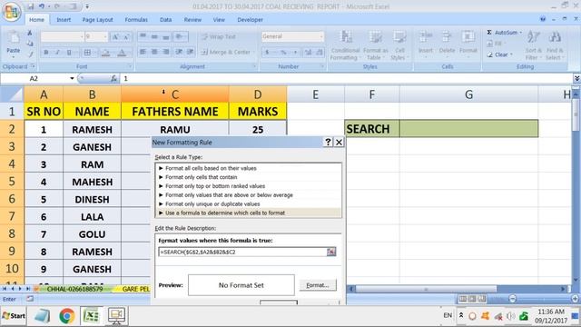The width and height of the screenshot is (581, 327).
Task: Click Merge & Center button
Action: tap(227, 53)
